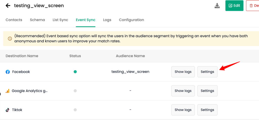Click the TikTok logo icon

(7, 110)
